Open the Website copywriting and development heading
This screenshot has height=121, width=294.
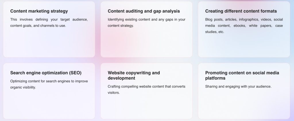click(134, 76)
